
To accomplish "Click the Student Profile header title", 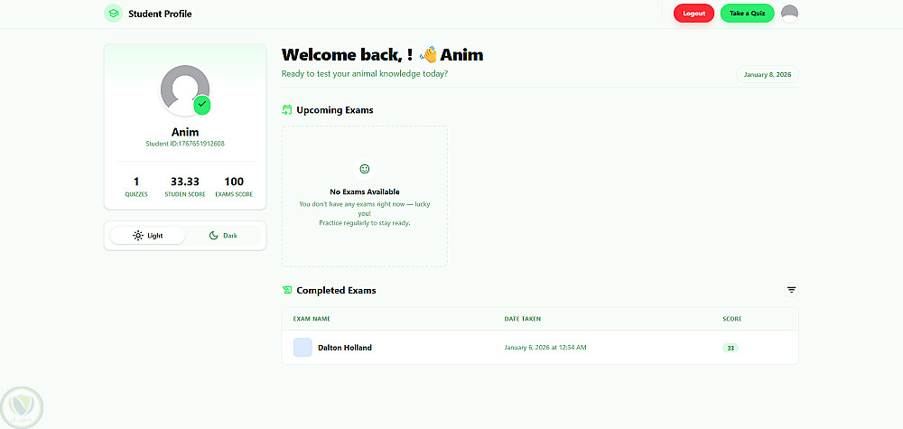I will point(160,14).
